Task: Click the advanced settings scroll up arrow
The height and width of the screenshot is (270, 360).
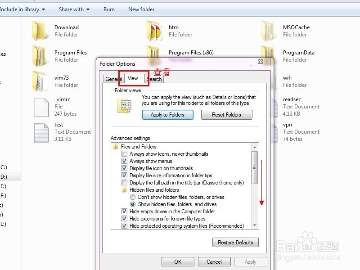Action: (255, 147)
